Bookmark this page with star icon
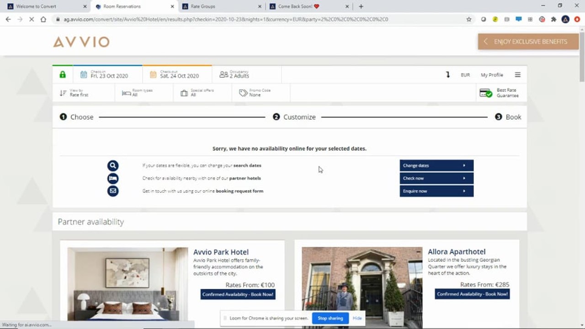This screenshot has width=585, height=329. pyautogui.click(x=469, y=19)
